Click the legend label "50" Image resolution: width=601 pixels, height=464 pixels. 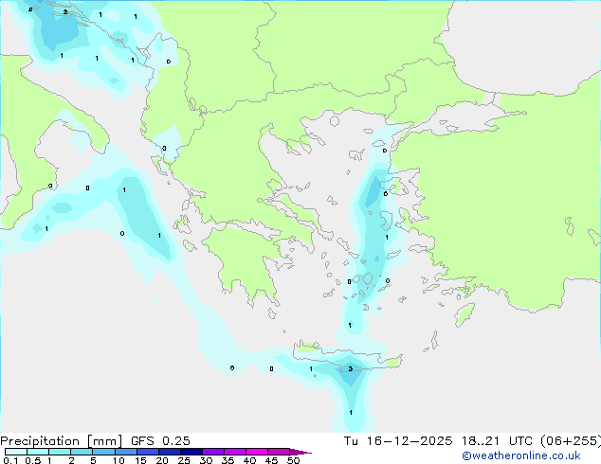[x=293, y=460]
